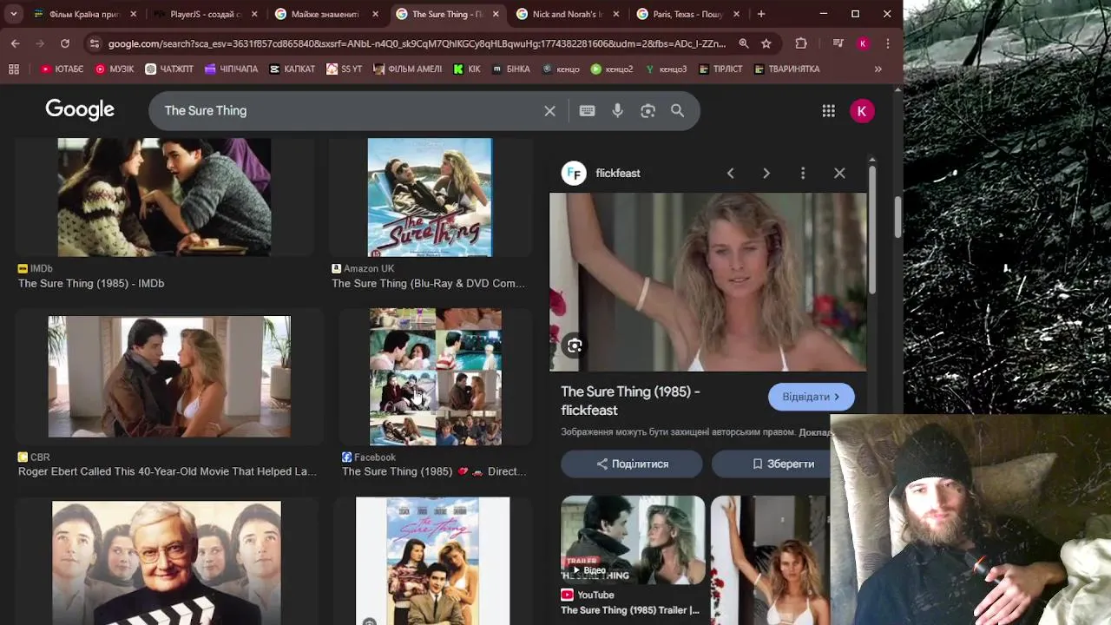Switch to the Фільм Країна tab
1111x625 pixels.
(85, 14)
